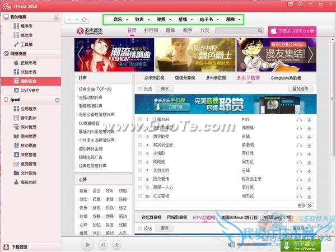This screenshot has height=252, width=336.
Task: Click the volume speaker icon
Action: [231, 245]
